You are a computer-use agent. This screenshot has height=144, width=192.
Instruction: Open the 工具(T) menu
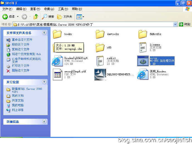(x=63, y=9)
